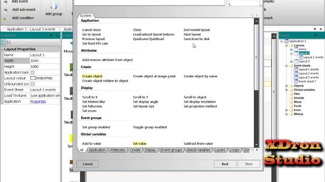
Task: Collapse the Application 1 tree node
Action: pyautogui.click(x=282, y=41)
